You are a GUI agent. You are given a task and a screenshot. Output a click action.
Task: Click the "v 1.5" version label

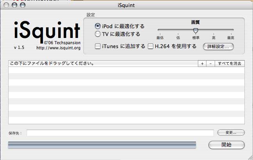(19, 47)
